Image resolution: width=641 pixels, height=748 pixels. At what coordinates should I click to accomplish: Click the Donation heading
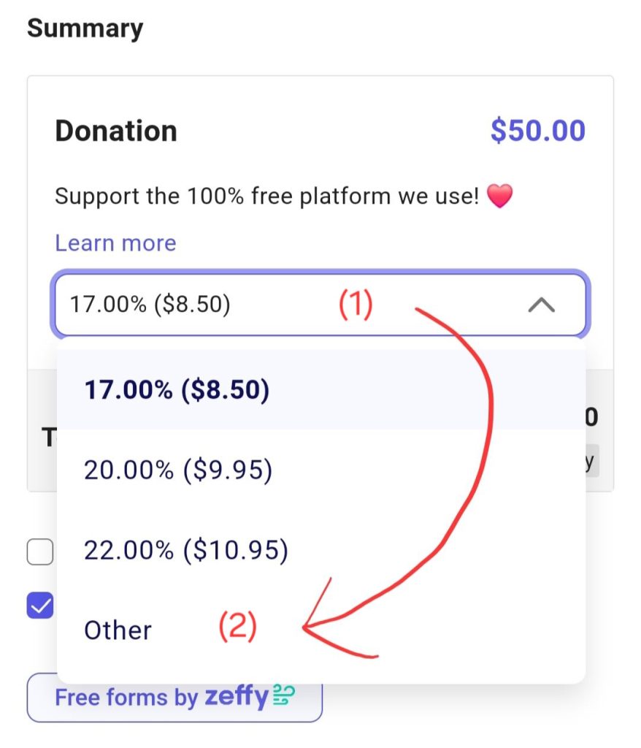tap(116, 131)
